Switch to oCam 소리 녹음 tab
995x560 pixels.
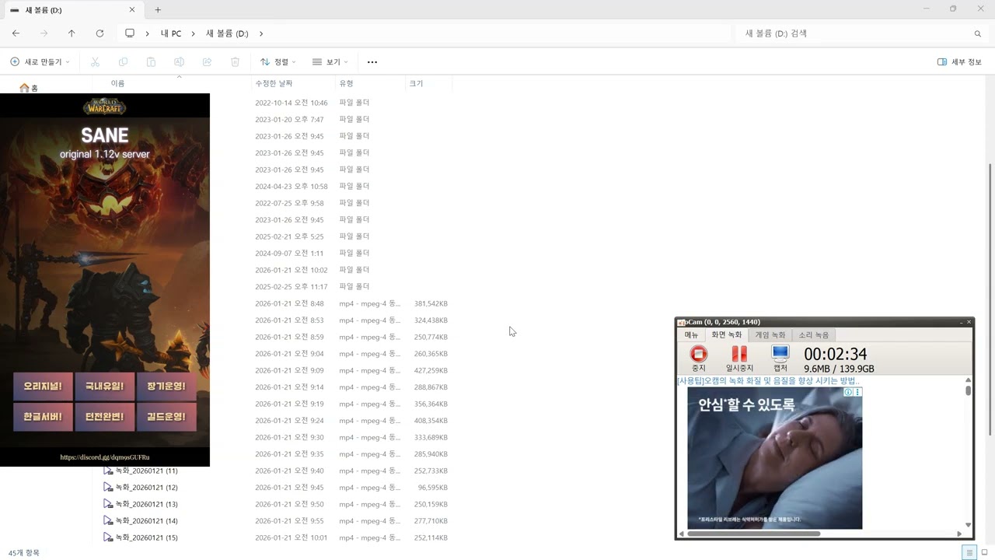tap(814, 334)
